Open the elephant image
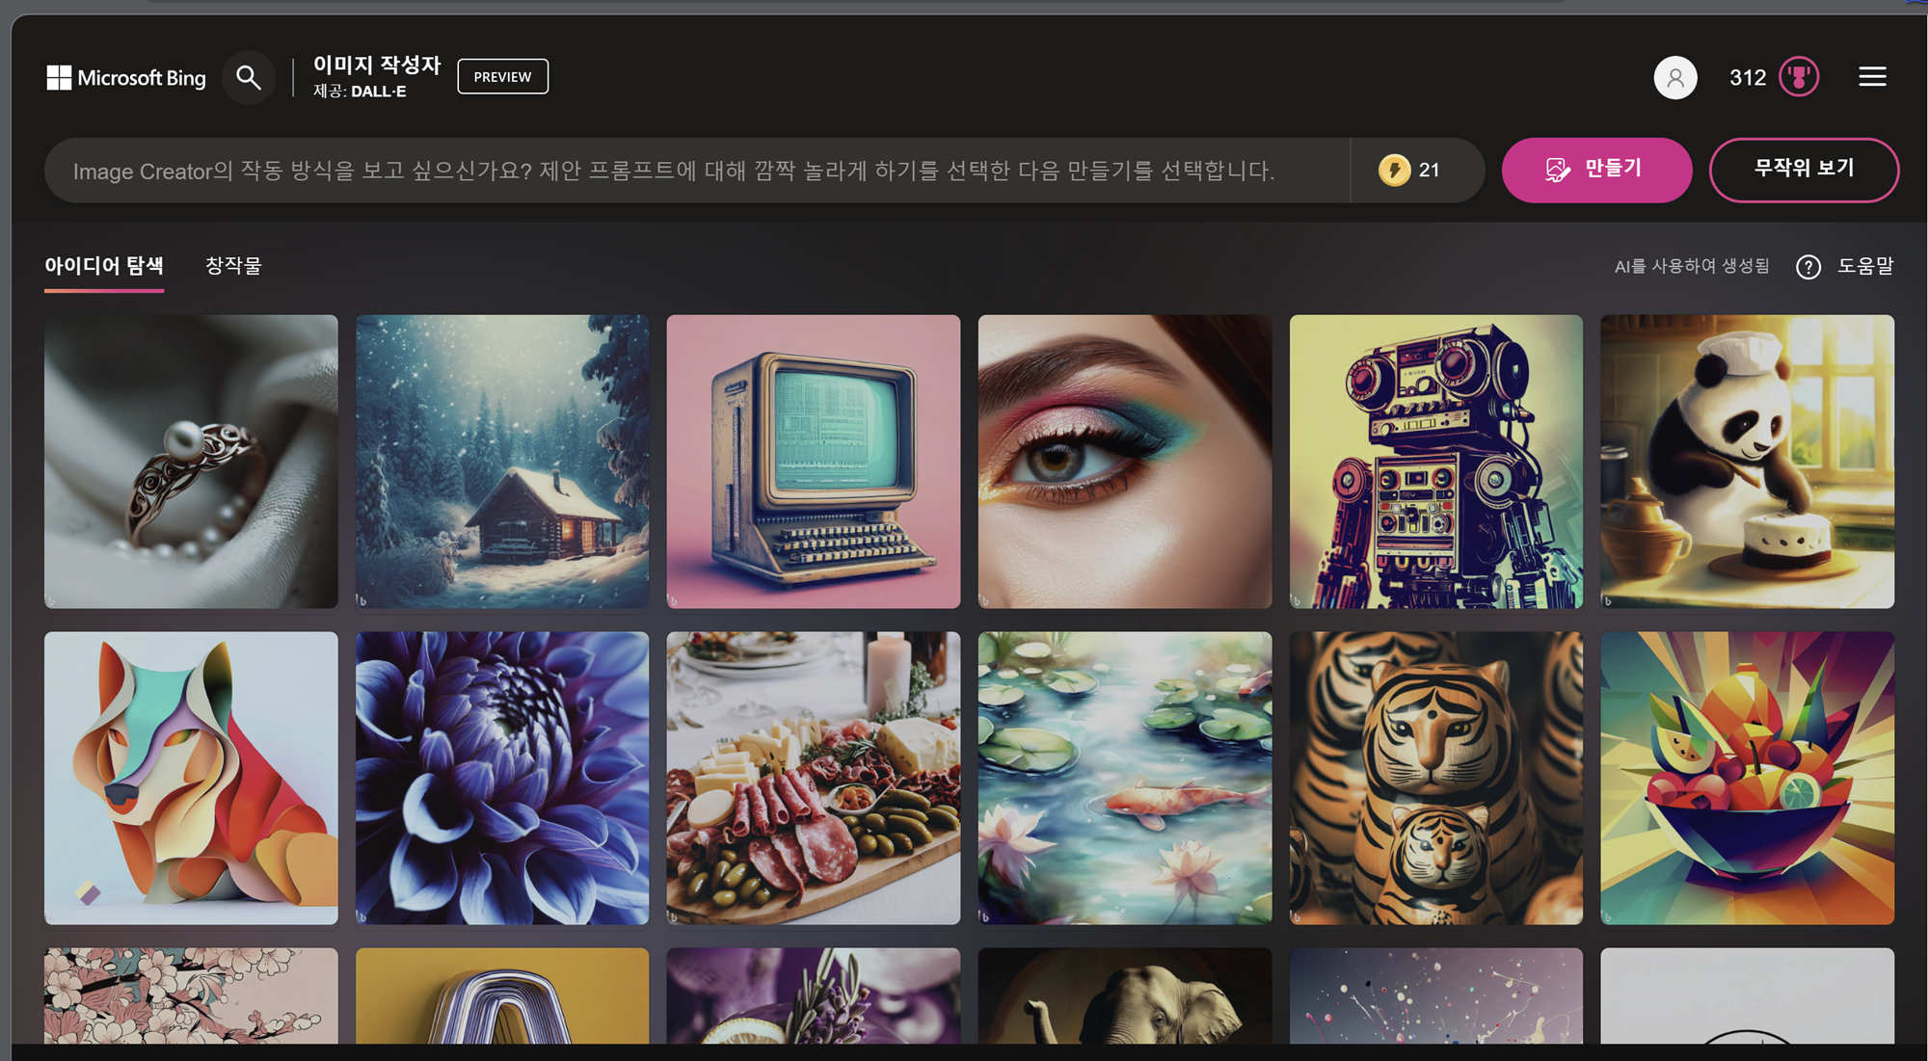Viewport: 1928px width, 1061px height. (x=1125, y=995)
